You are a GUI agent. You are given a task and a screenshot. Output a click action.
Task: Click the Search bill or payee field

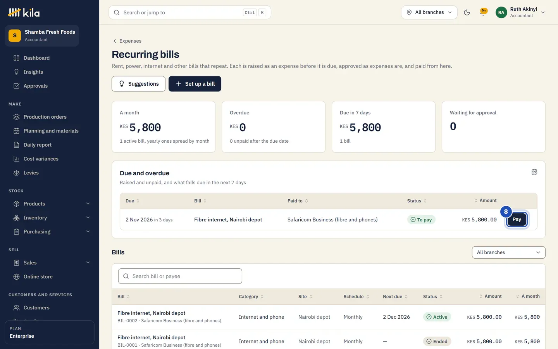tap(180, 276)
